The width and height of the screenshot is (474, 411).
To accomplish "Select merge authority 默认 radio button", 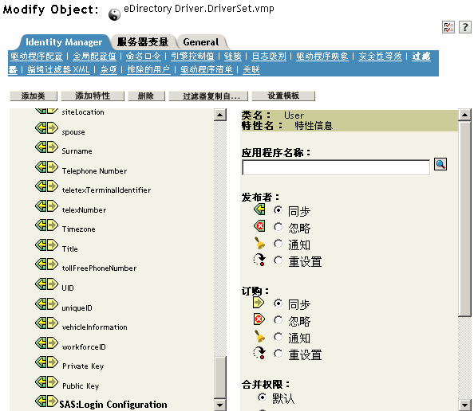I will [262, 397].
